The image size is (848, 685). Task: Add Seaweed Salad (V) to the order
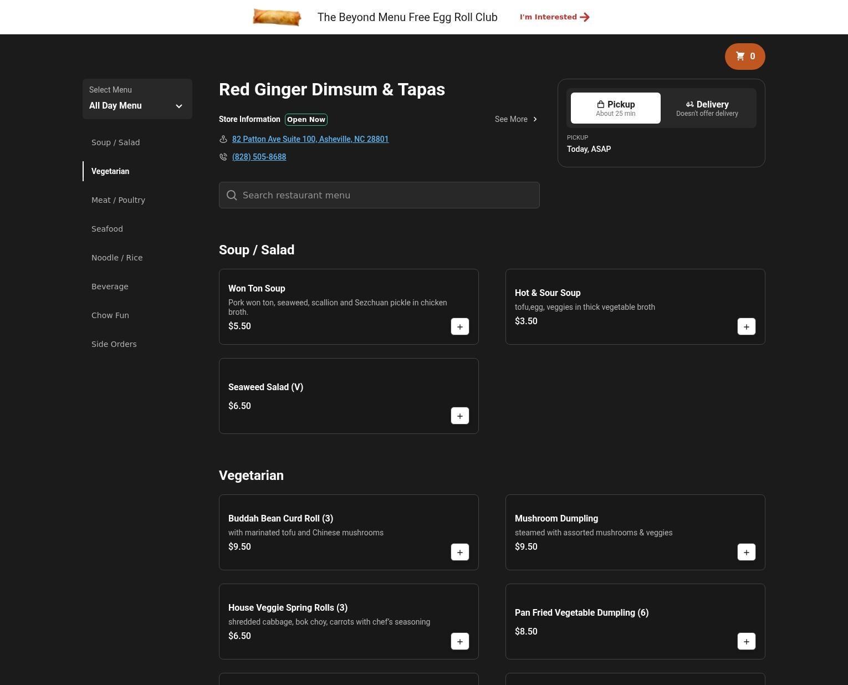click(x=459, y=416)
